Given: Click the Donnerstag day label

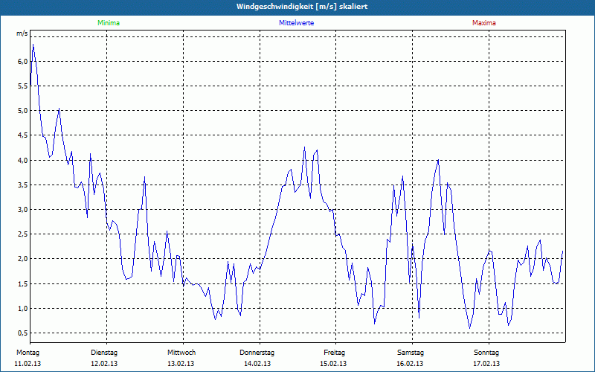Looking at the screenshot, I should coord(257,353).
